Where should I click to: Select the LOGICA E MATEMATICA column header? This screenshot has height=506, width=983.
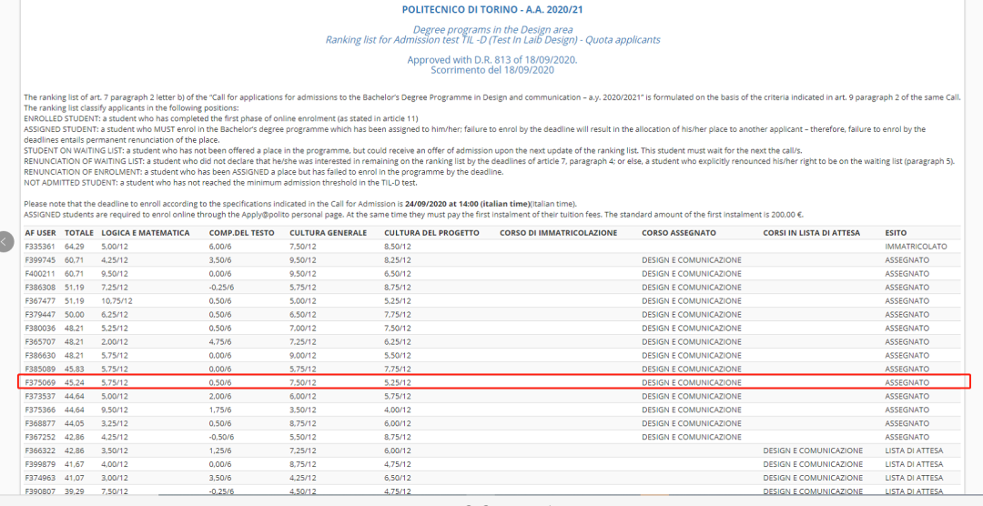[x=146, y=233]
